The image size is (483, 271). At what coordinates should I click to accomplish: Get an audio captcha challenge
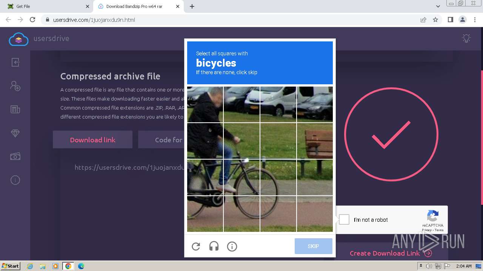(x=214, y=247)
